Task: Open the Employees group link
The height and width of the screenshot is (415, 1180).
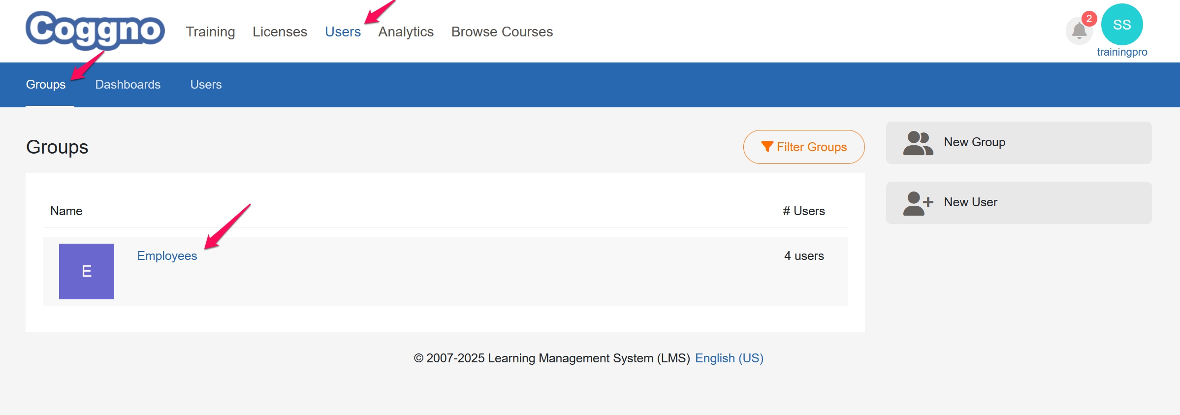Action: [x=167, y=256]
